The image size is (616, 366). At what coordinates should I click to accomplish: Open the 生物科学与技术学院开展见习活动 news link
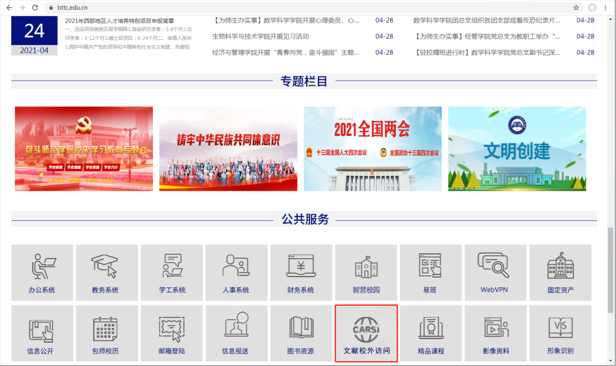pyautogui.click(x=261, y=36)
